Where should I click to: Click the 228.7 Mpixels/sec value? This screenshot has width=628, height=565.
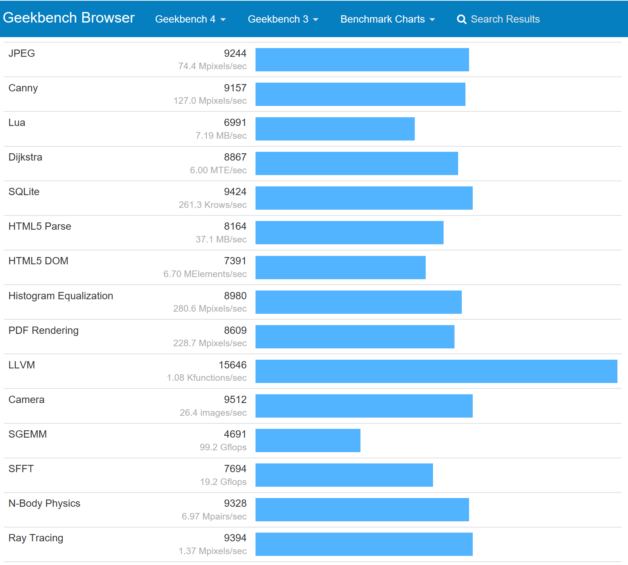coord(210,343)
